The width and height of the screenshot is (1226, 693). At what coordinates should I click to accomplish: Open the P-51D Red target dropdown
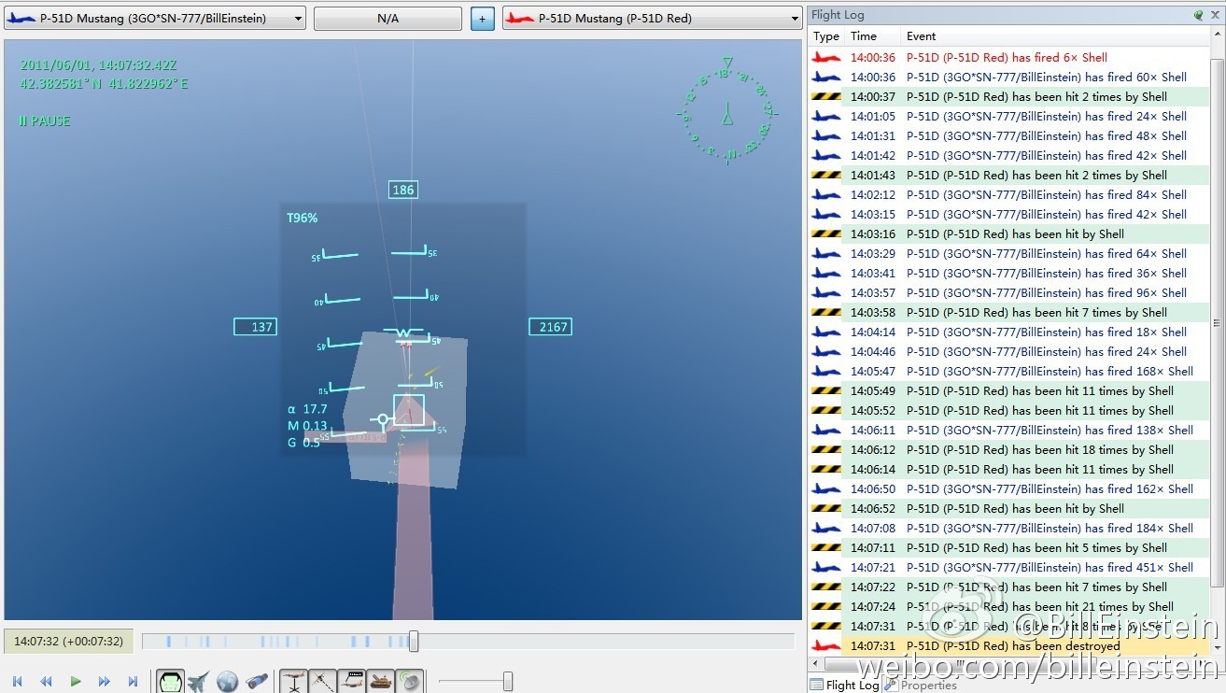pyautogui.click(x=653, y=18)
